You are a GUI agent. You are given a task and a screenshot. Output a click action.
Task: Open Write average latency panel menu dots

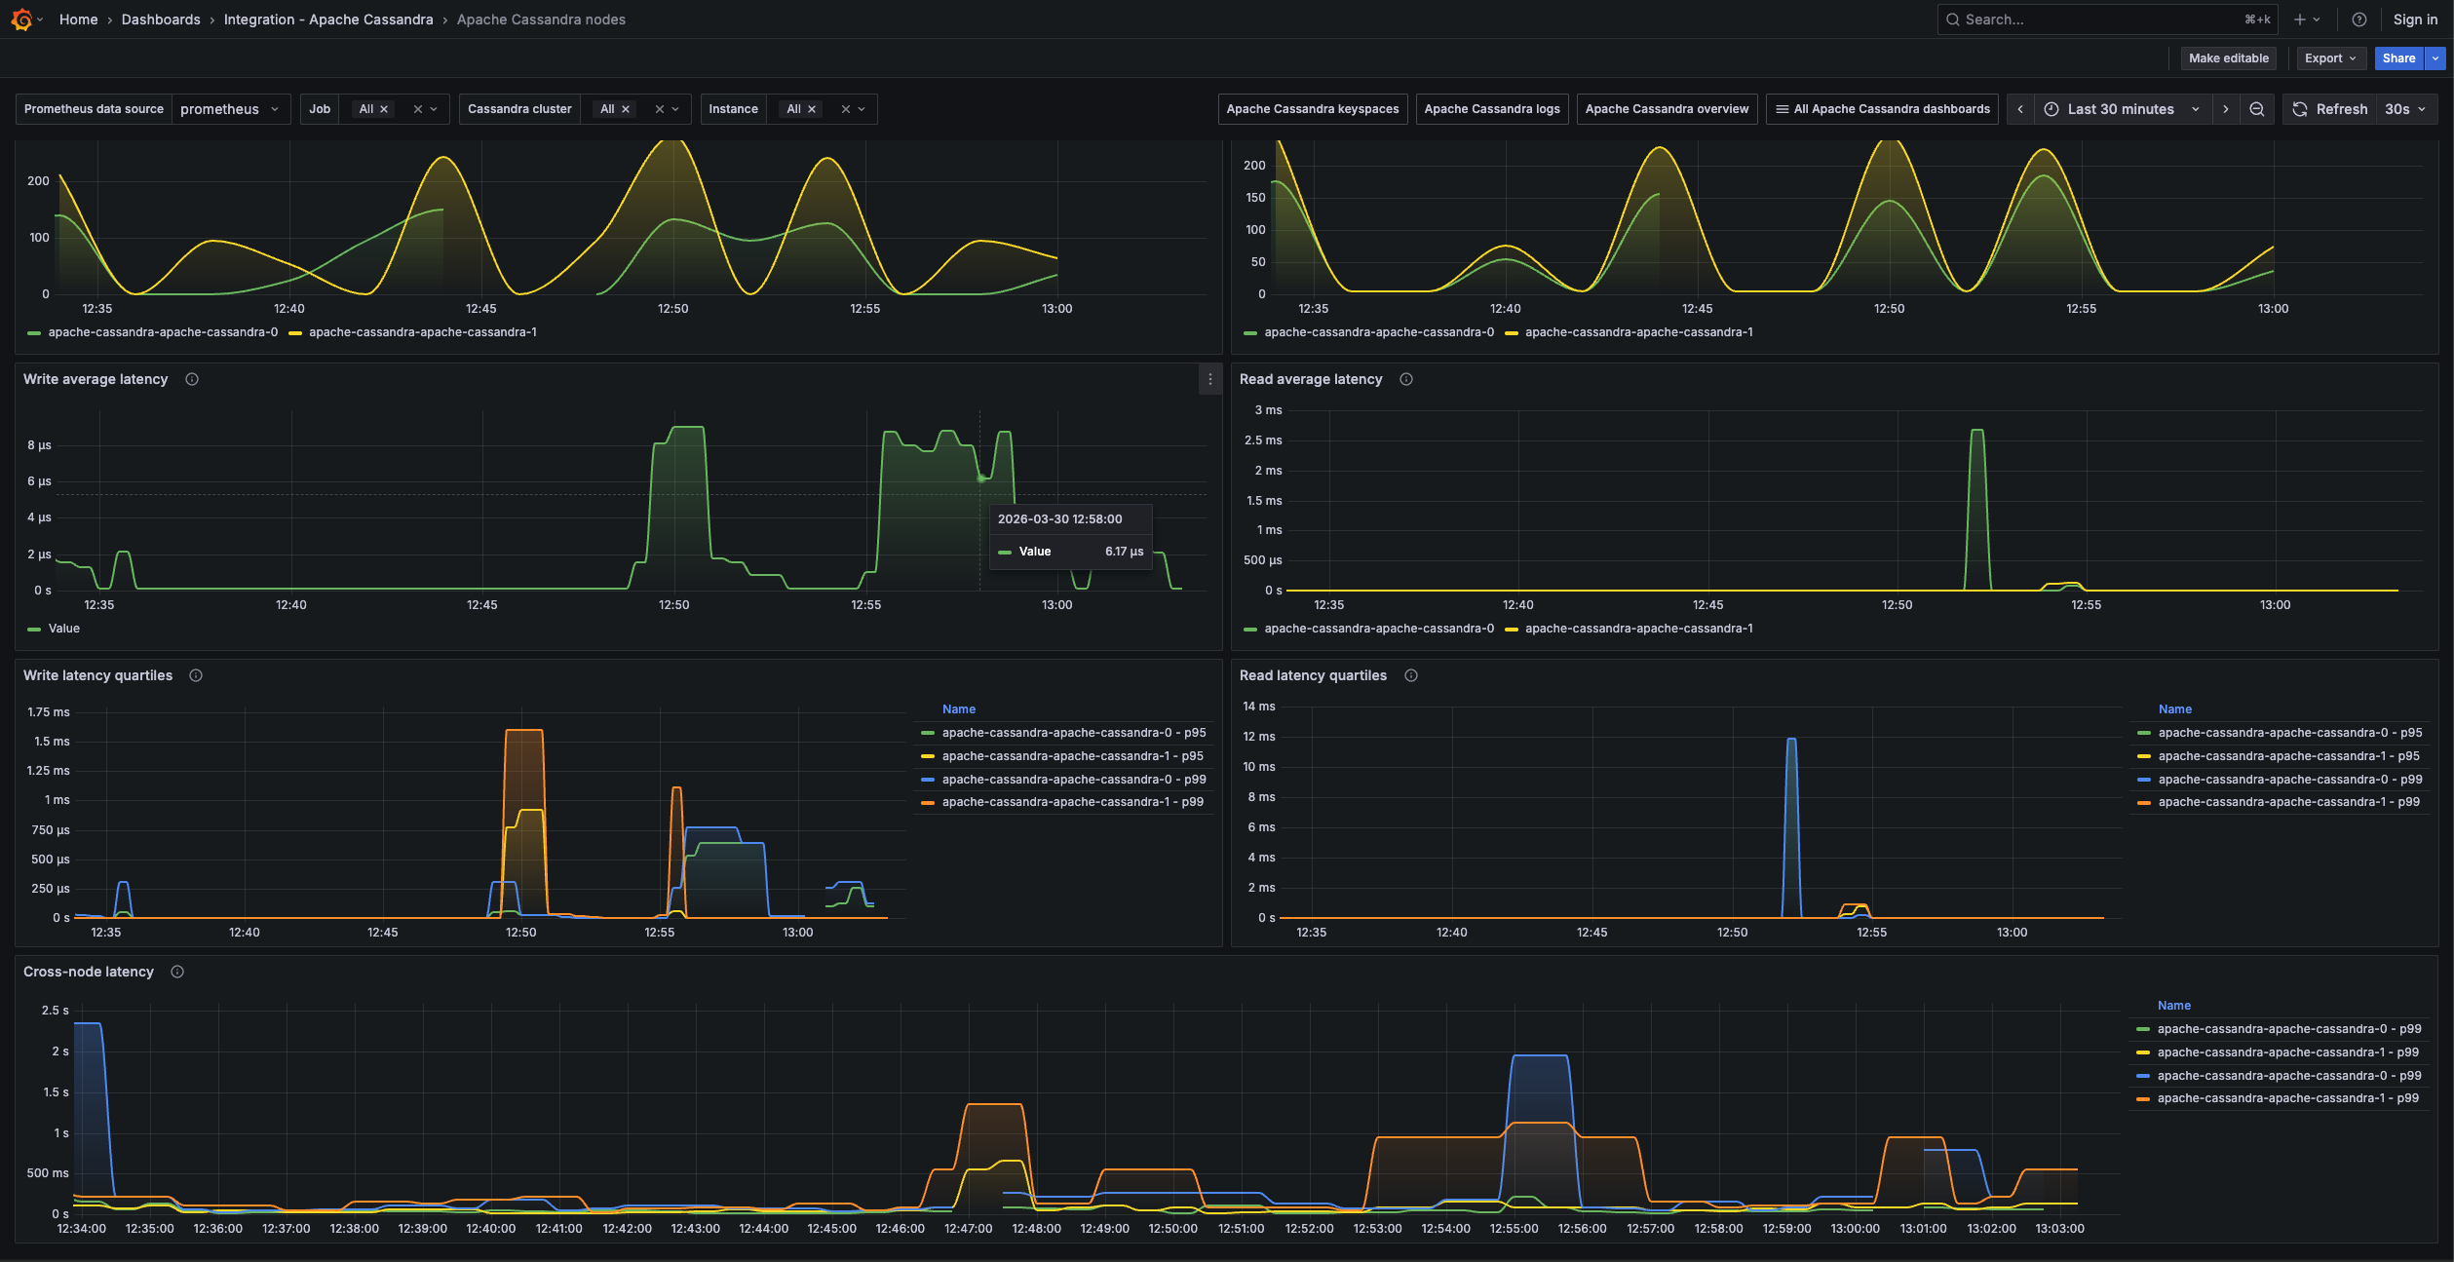point(1210,380)
